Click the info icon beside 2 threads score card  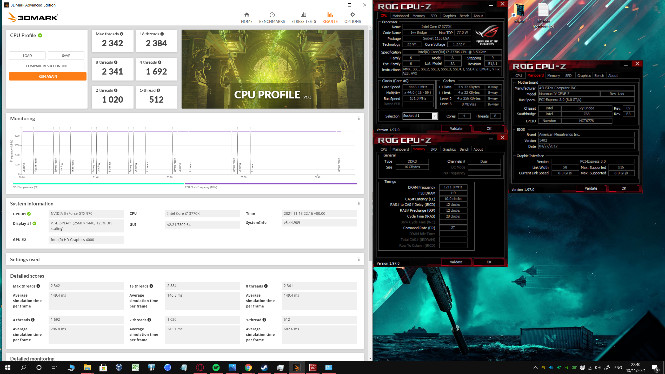(x=116, y=90)
